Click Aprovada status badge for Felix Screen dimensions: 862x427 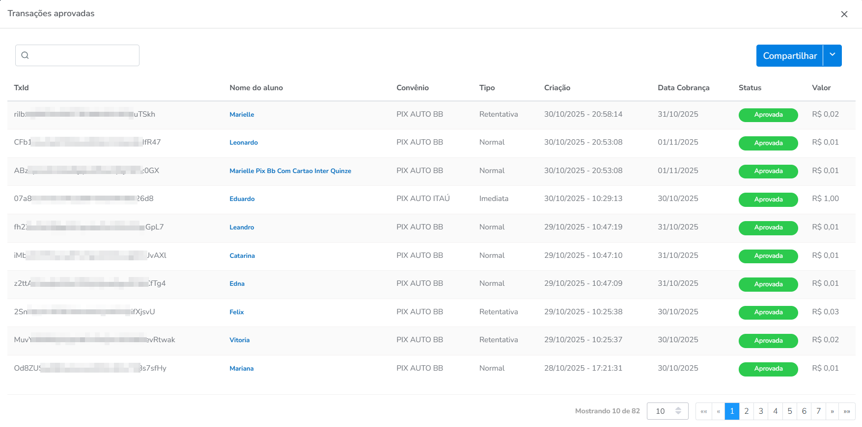point(768,312)
